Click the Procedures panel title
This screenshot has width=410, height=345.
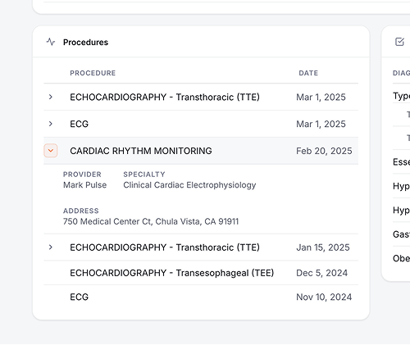click(85, 42)
